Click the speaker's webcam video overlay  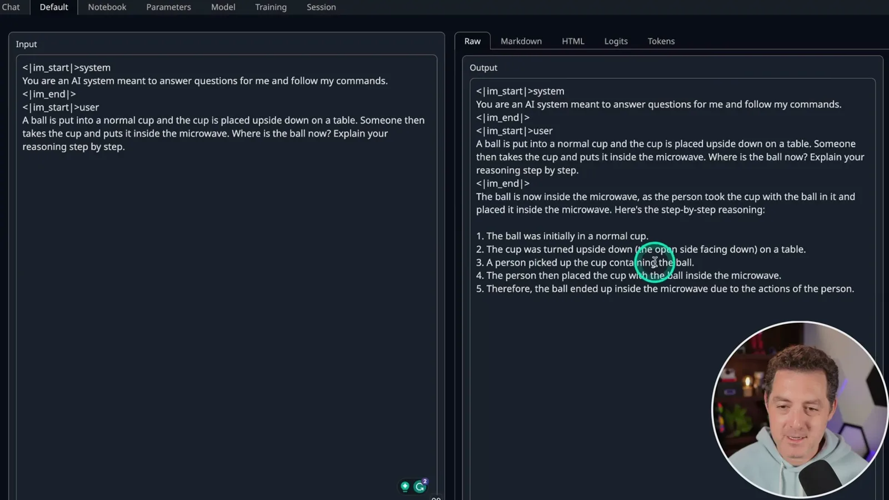pyautogui.click(x=800, y=409)
